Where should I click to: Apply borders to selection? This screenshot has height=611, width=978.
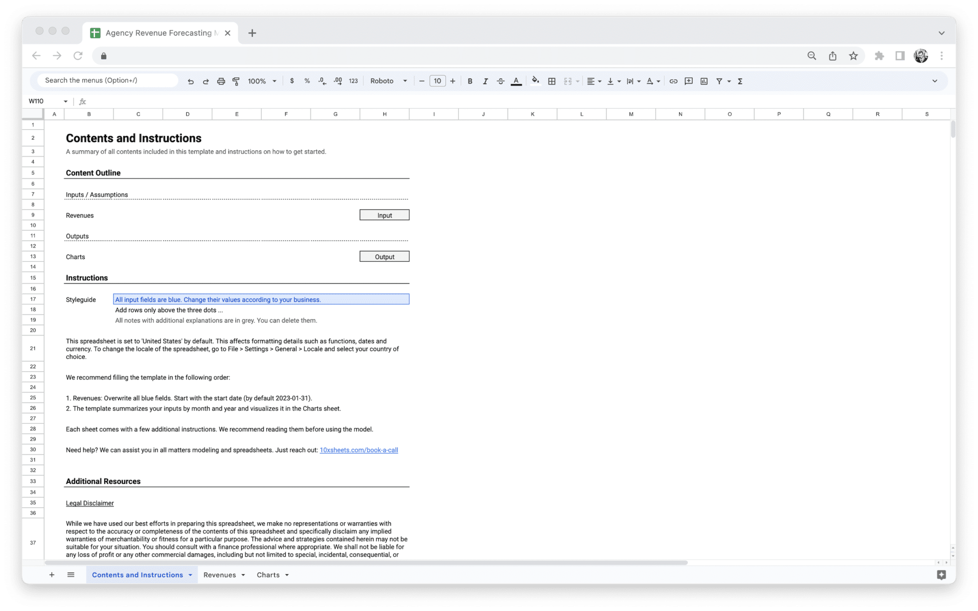pyautogui.click(x=552, y=81)
